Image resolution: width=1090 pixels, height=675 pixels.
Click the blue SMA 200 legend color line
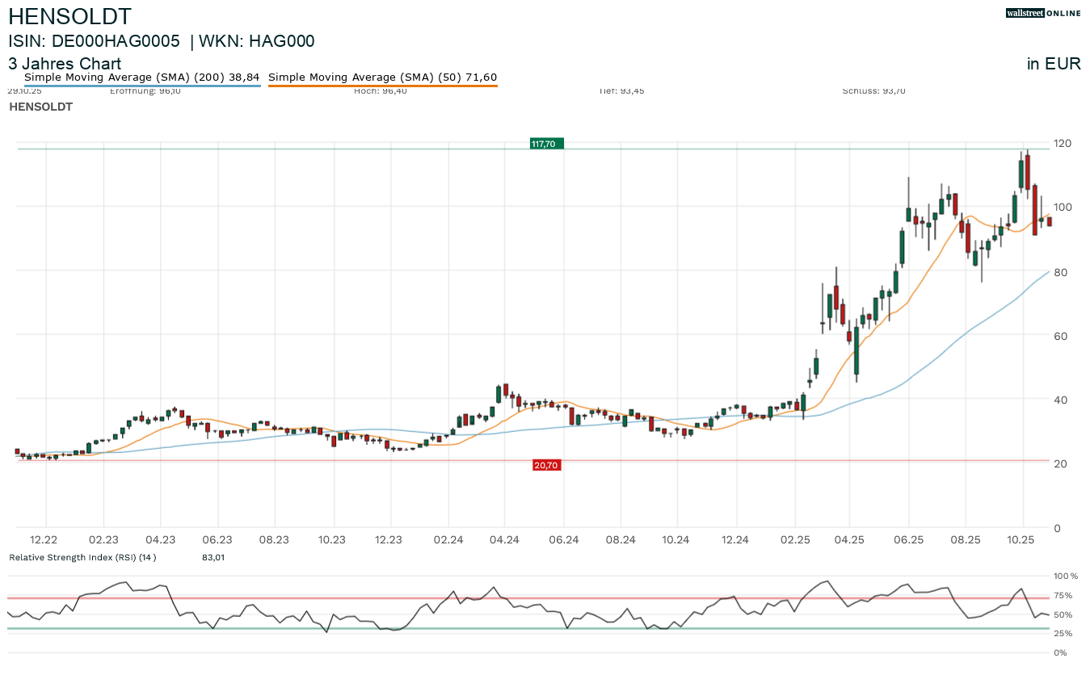tap(141, 85)
